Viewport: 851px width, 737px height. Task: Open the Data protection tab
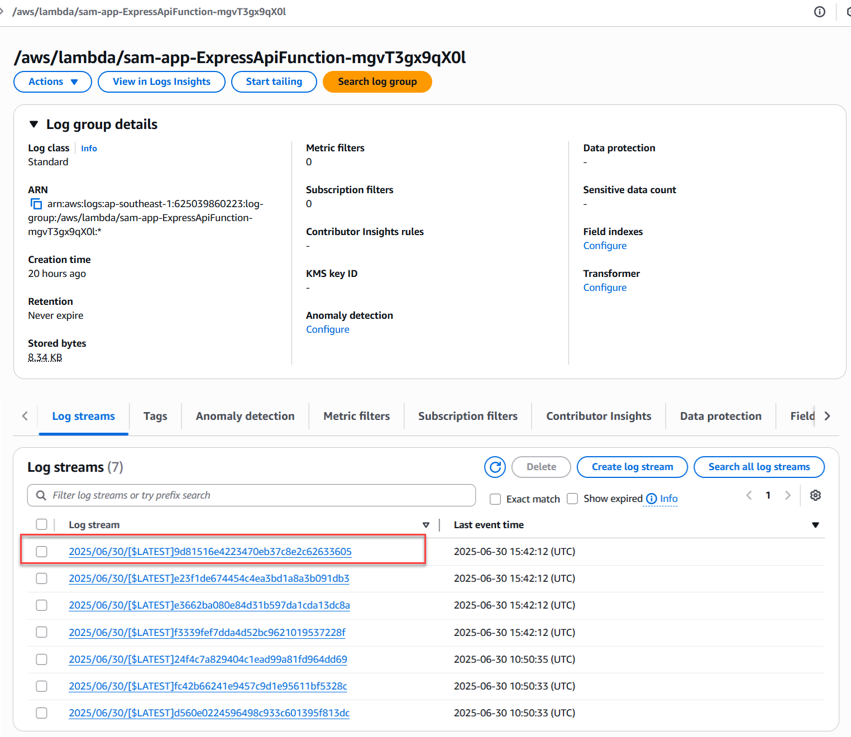click(x=721, y=416)
